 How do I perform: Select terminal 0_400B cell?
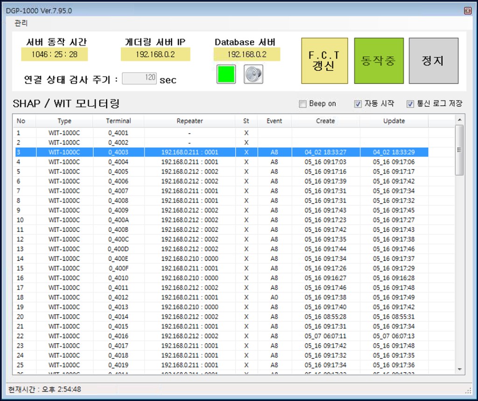118,230
